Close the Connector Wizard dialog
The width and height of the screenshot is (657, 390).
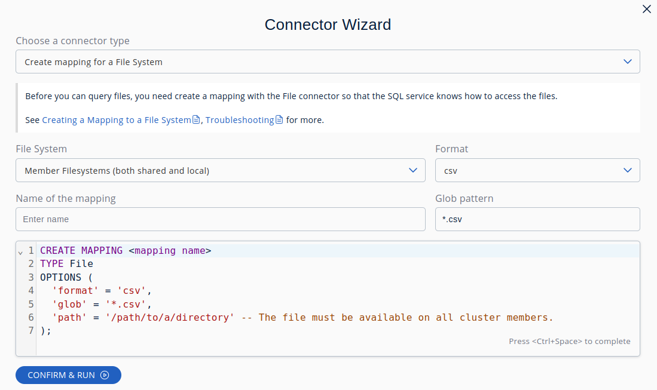[646, 9]
